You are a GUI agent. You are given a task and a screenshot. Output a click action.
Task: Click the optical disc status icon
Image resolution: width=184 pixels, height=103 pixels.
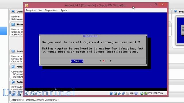(x=115, y=93)
